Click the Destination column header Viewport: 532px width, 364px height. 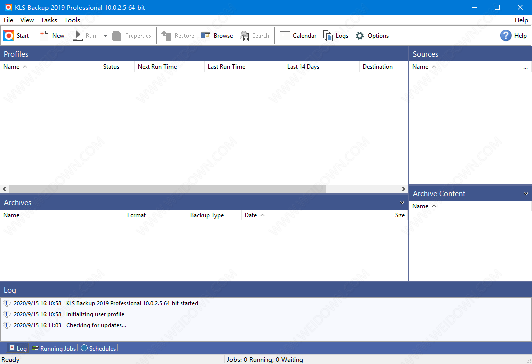tap(384, 67)
